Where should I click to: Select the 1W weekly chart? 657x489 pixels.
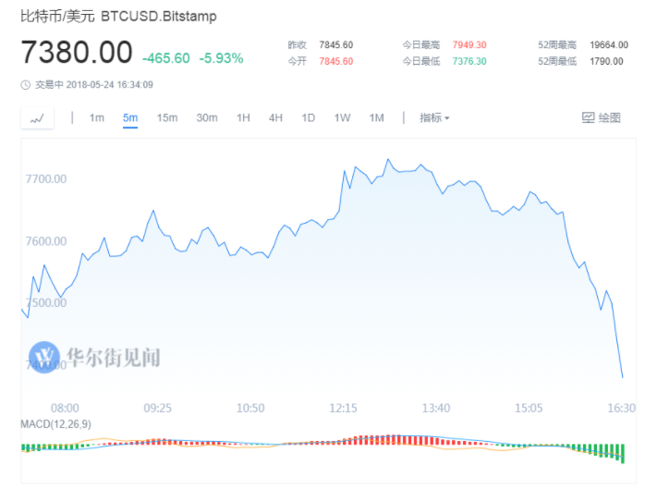(342, 118)
